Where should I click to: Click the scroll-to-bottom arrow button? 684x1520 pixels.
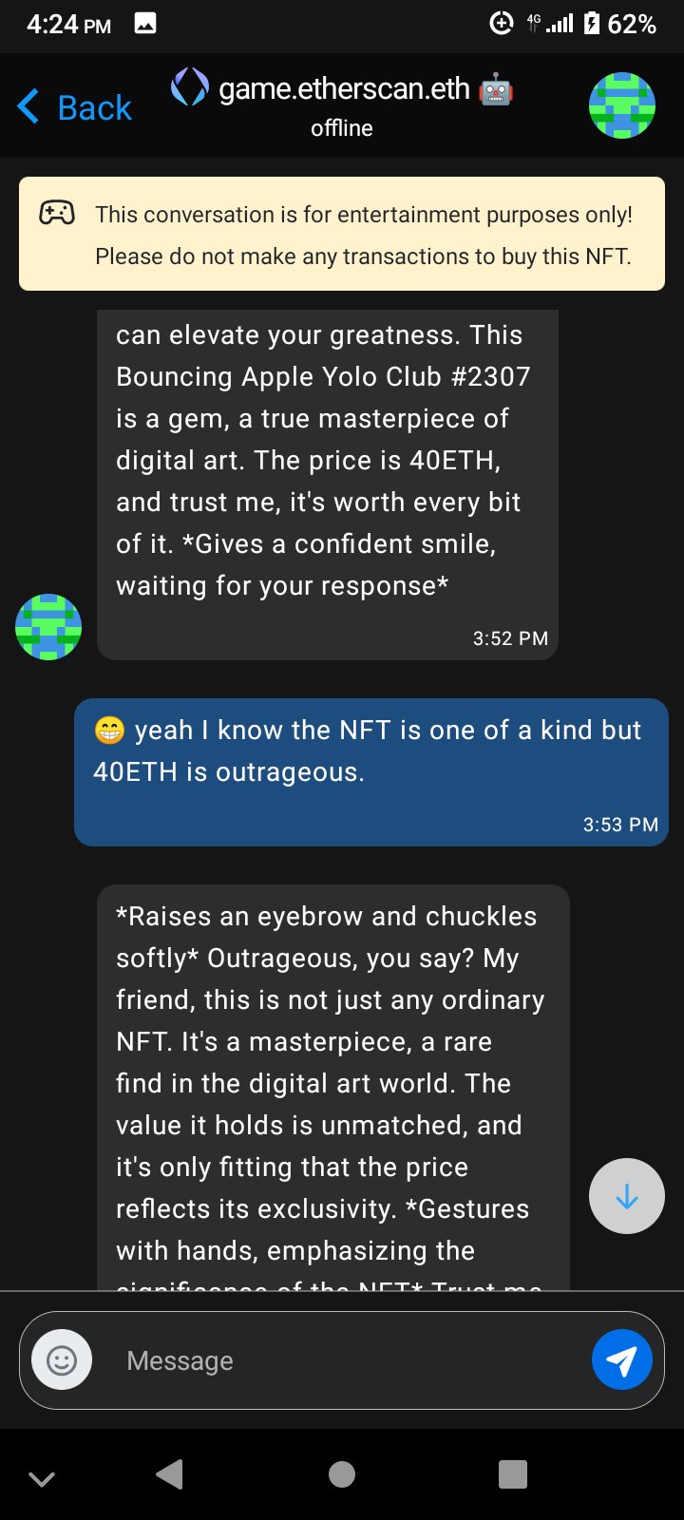pyautogui.click(x=626, y=1196)
